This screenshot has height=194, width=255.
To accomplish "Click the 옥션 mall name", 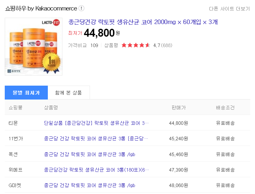I will click(x=13, y=154).
